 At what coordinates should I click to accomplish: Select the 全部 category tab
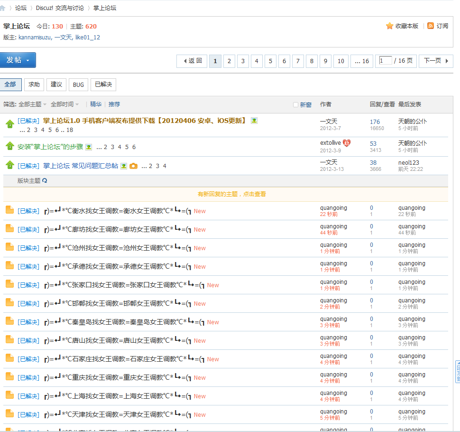point(10,85)
